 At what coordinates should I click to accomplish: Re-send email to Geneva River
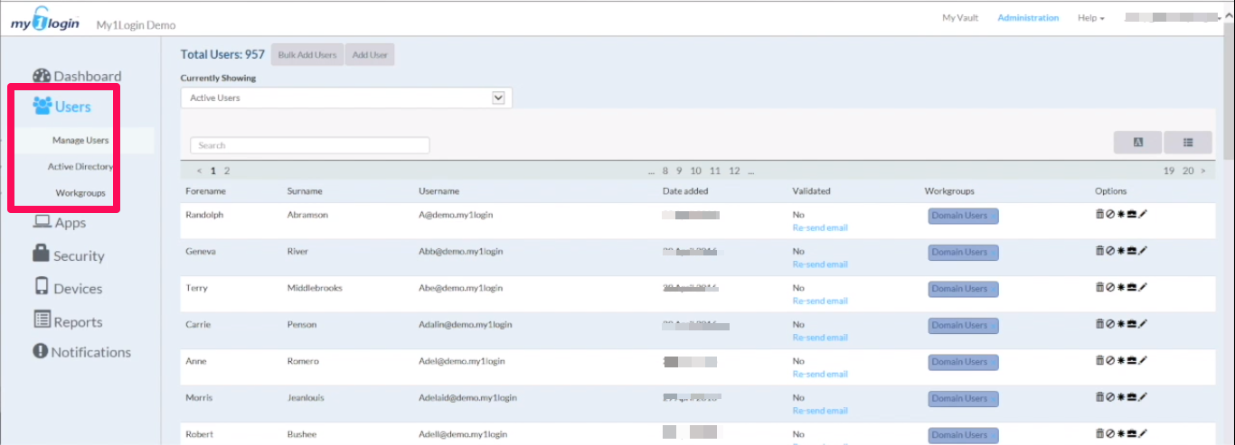[x=820, y=264]
